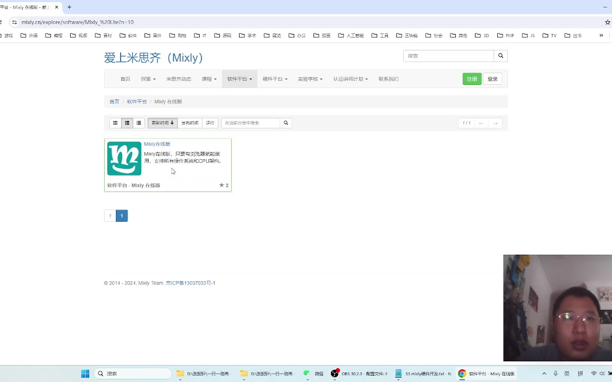Open the 编程 bookmark folder
This screenshot has height=382, width=612.
tap(54, 36)
